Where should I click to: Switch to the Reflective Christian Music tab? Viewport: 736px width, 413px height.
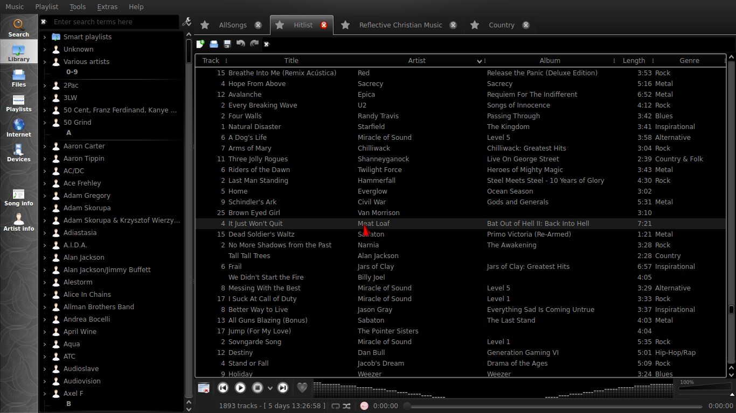tap(400, 25)
